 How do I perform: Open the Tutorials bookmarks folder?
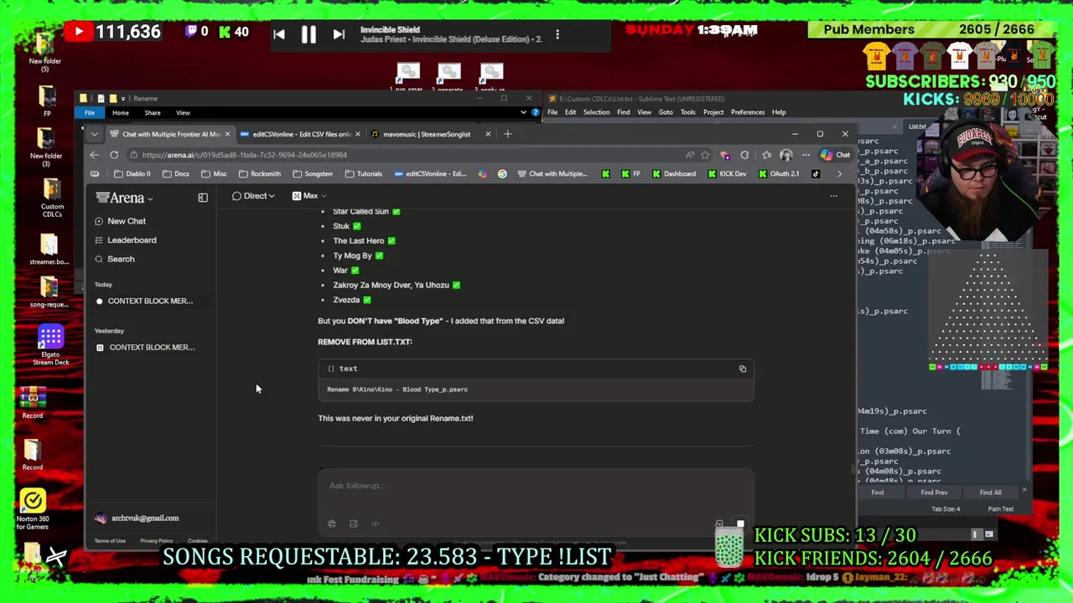pyautogui.click(x=364, y=174)
